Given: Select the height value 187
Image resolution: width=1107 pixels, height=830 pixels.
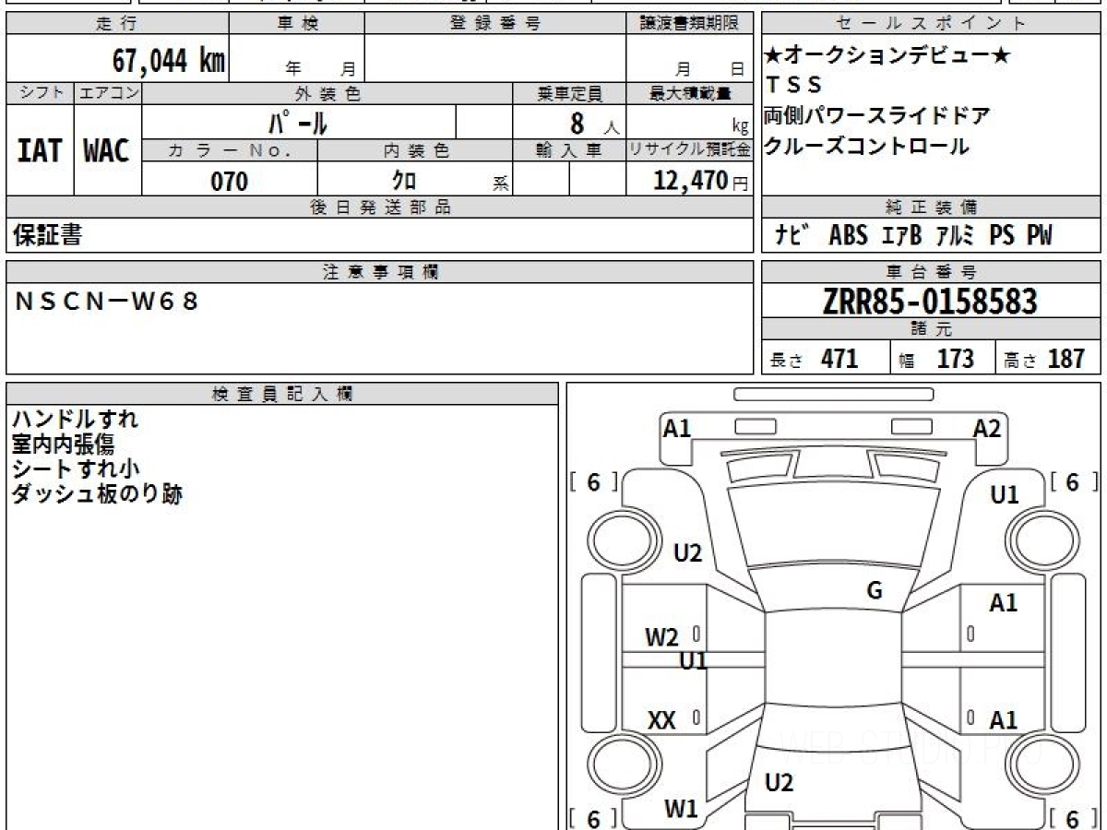Looking at the screenshot, I should click(1065, 359).
